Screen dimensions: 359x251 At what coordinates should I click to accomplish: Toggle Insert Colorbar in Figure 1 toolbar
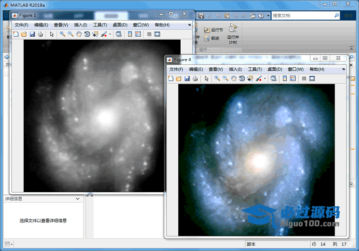click(130, 34)
